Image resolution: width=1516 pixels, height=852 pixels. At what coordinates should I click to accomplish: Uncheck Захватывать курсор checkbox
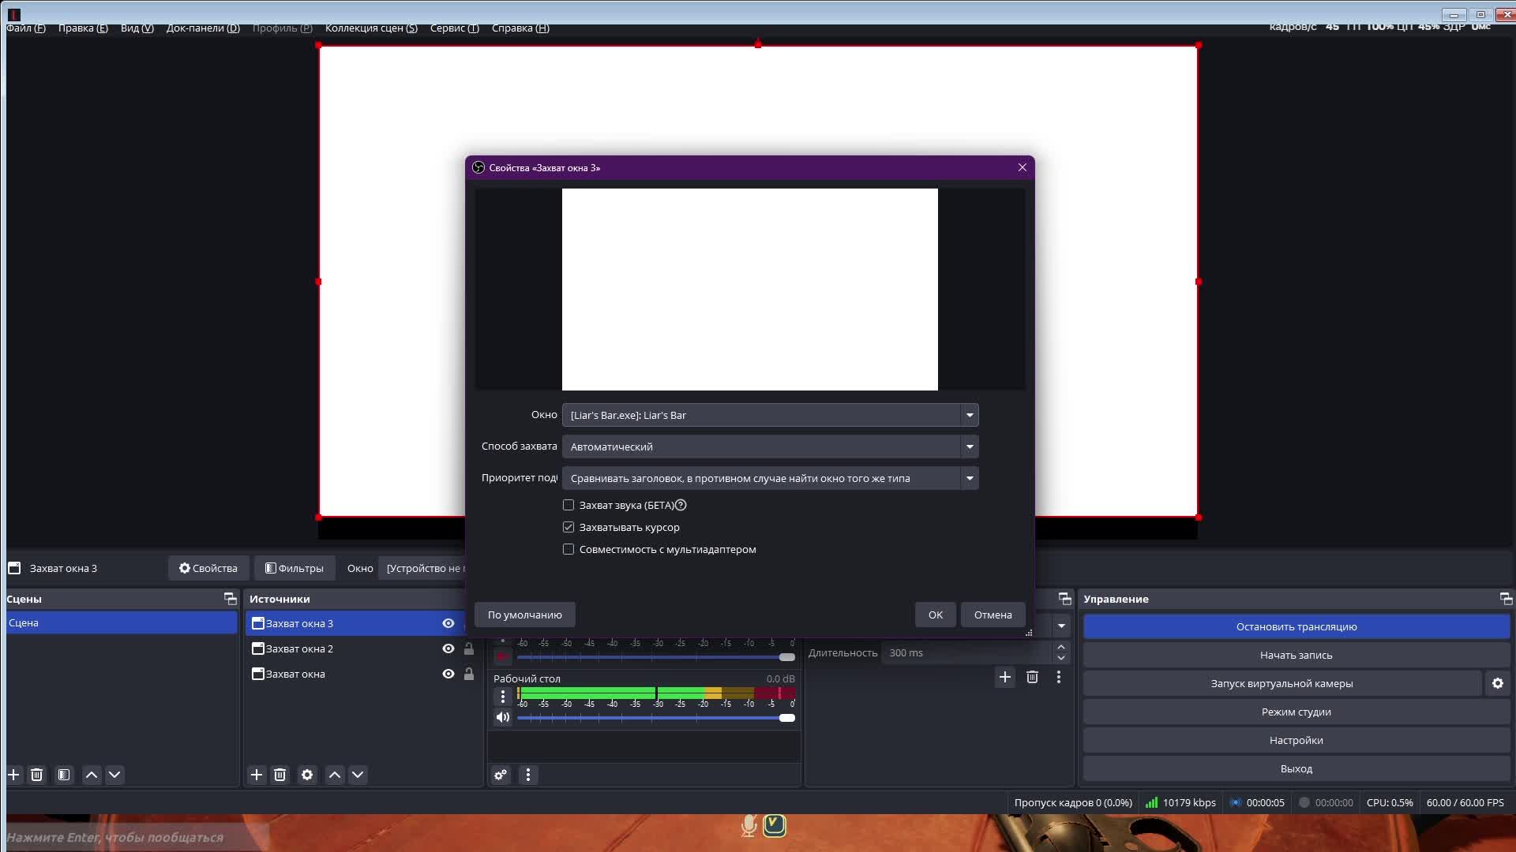[568, 527]
